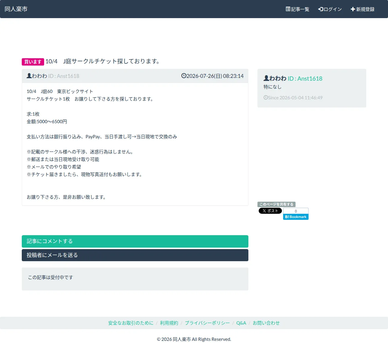This screenshot has width=388, height=343.
Task: Click the Hatena bookmark count 0
Action: 296,211
